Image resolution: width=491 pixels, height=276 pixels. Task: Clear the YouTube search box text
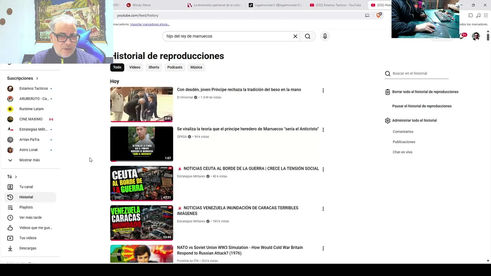coord(295,36)
